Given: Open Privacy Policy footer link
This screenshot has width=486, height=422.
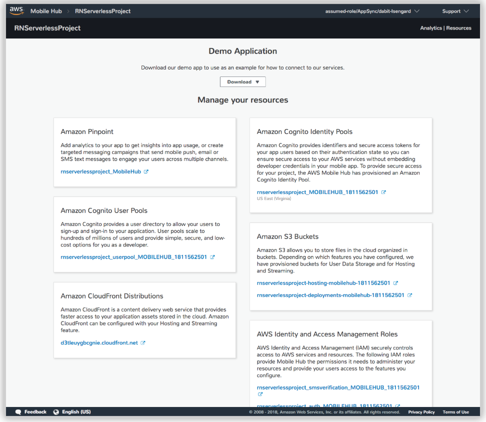Looking at the screenshot, I should click(421, 412).
